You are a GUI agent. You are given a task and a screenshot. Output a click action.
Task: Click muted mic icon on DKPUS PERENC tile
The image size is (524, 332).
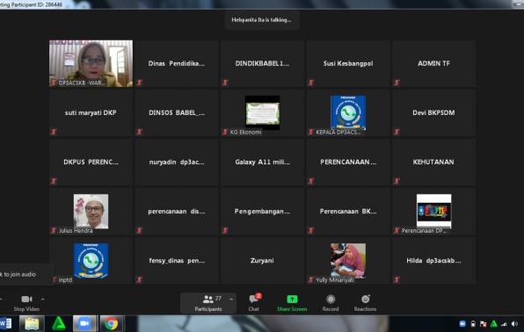[x=54, y=181]
